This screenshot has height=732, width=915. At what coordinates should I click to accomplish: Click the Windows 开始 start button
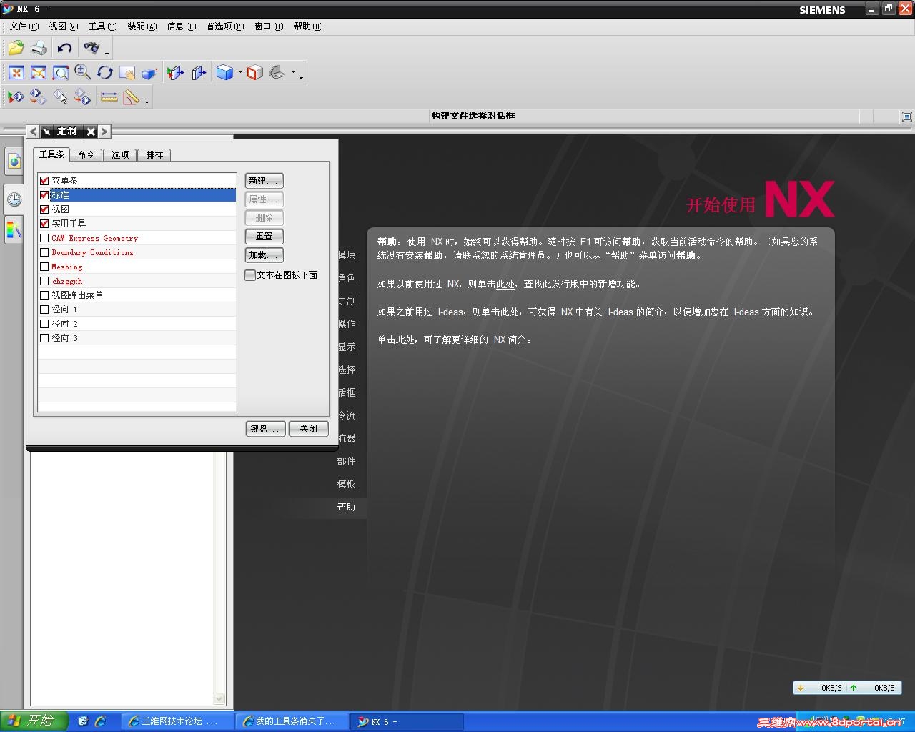click(33, 721)
